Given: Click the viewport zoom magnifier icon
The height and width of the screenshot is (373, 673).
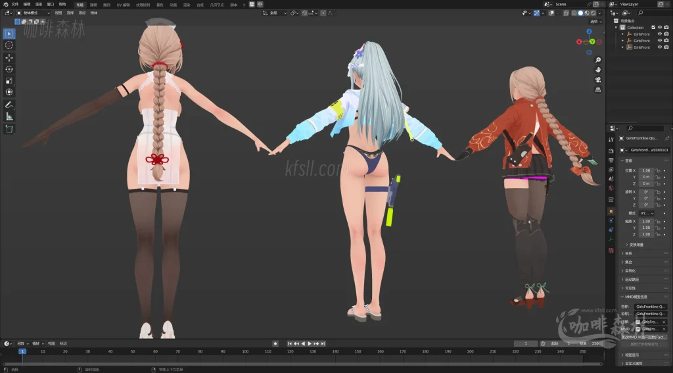Looking at the screenshot, I should [598, 60].
